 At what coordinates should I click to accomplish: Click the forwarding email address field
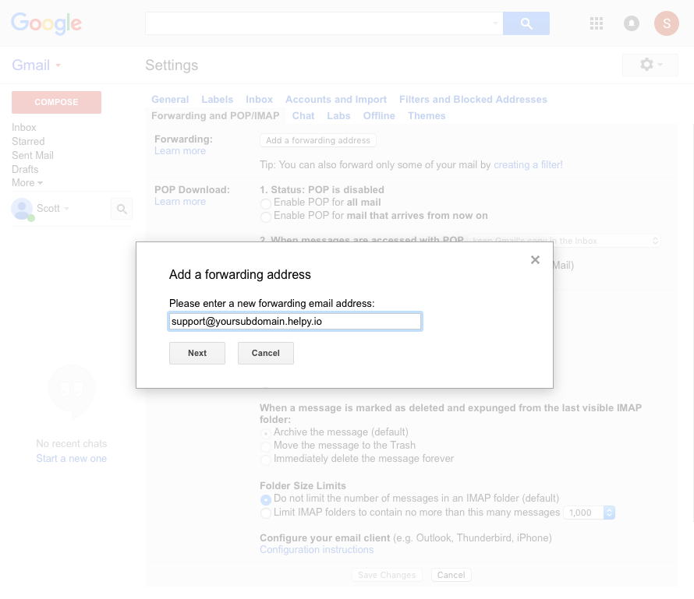pyautogui.click(x=295, y=322)
